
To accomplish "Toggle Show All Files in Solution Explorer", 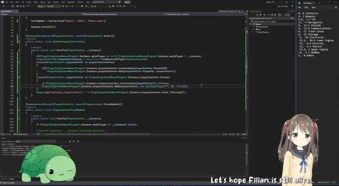I will pos(275,15).
